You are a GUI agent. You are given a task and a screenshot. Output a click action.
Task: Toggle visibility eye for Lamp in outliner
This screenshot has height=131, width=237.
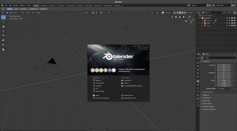coord(227,26)
